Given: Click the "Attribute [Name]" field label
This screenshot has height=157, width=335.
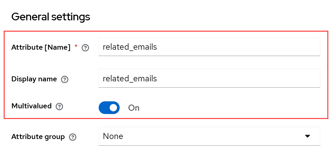Looking at the screenshot, I should tap(41, 47).
